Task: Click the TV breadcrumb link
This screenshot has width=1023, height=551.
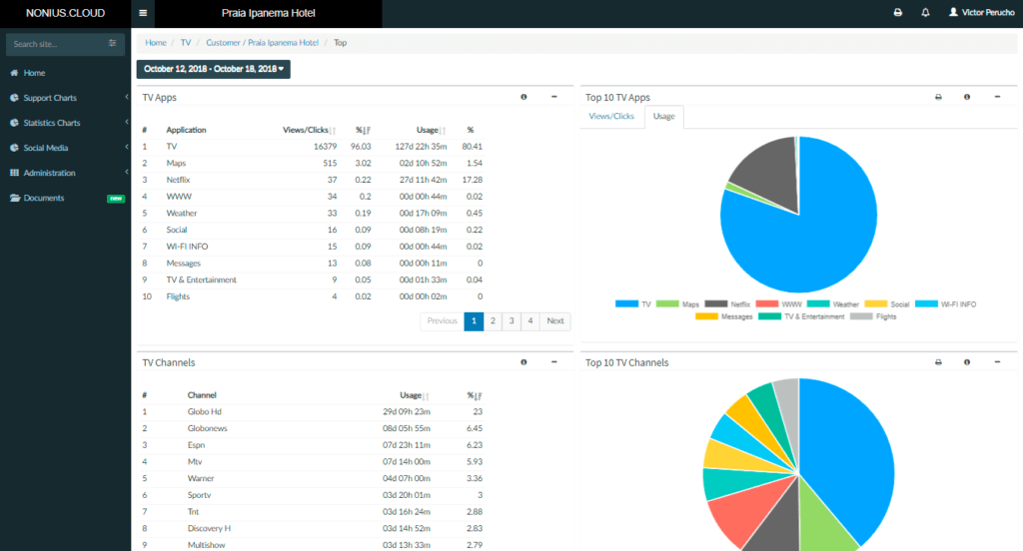Action: (x=186, y=43)
